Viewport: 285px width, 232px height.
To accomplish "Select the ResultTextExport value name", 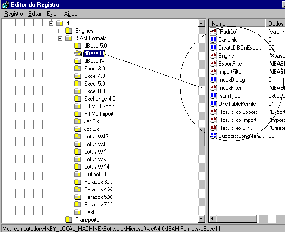I will tap(238, 112).
